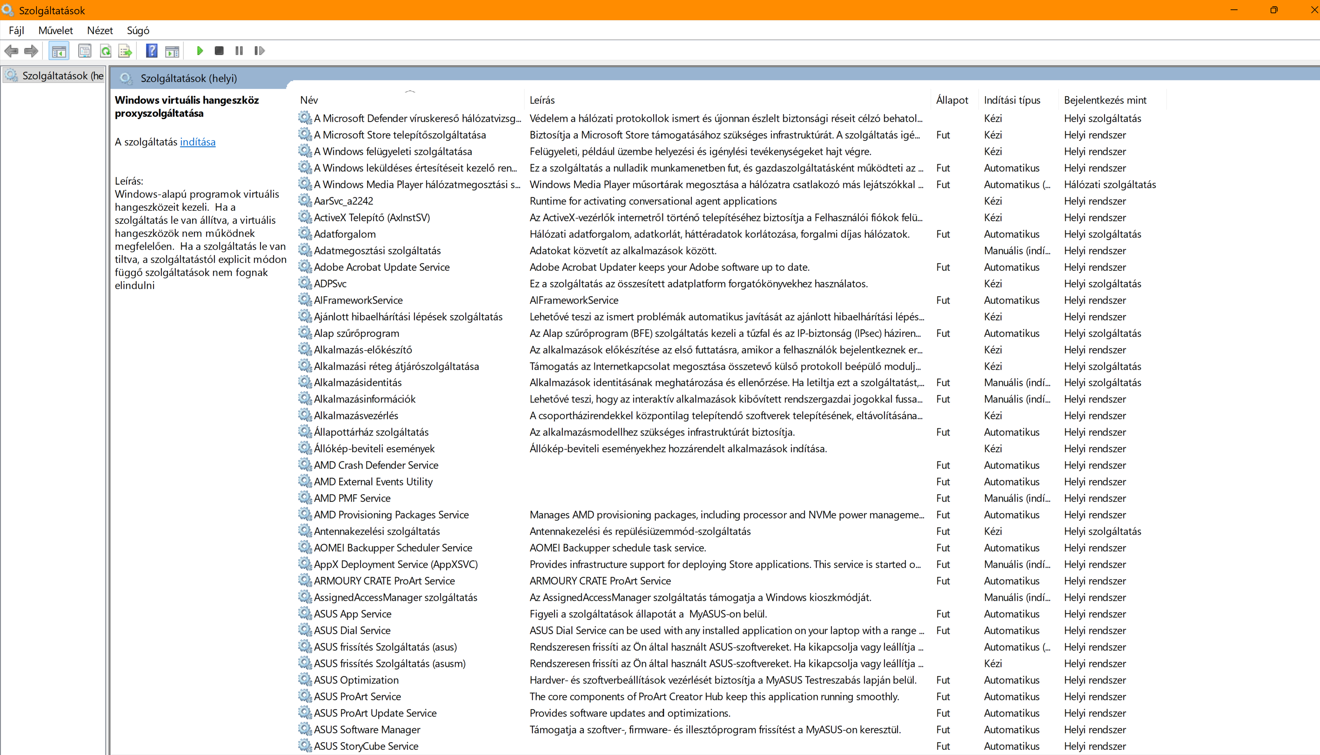Open the Properties toolbar icon
The image size is (1320, 755).
tap(85, 51)
